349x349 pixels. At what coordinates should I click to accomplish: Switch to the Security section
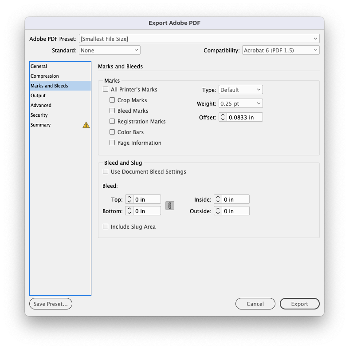(60, 115)
